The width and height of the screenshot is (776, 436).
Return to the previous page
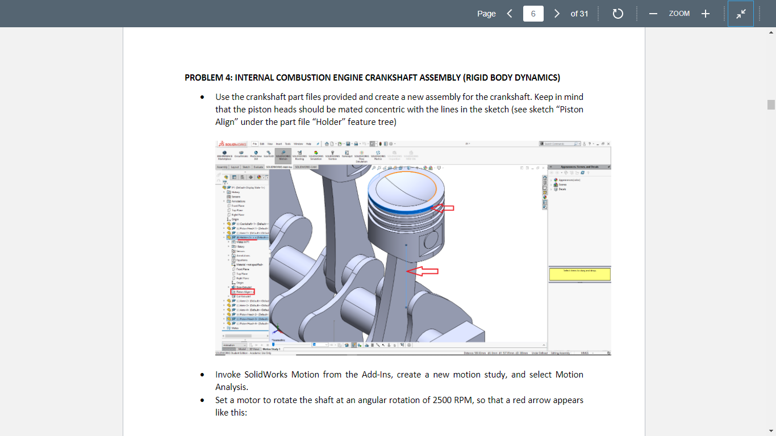coord(508,13)
